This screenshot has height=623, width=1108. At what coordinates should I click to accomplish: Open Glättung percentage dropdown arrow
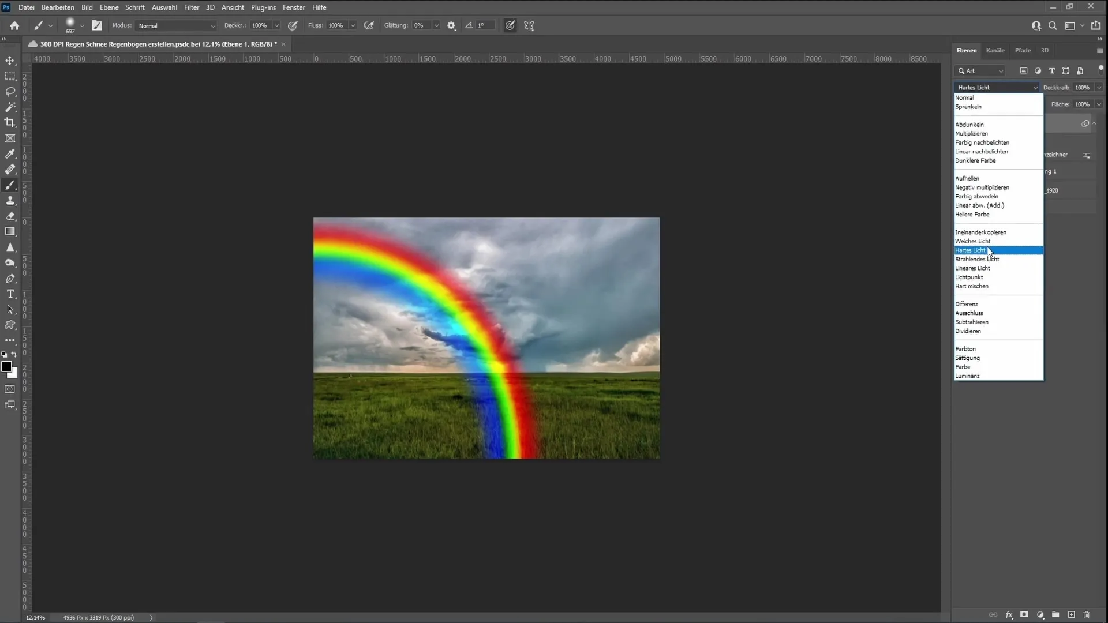coord(436,25)
